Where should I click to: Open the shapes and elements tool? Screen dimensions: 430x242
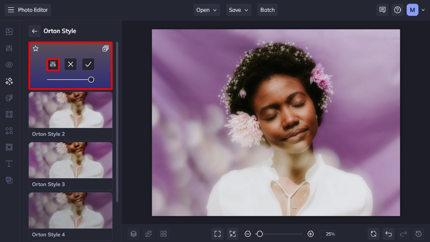[x=9, y=131]
